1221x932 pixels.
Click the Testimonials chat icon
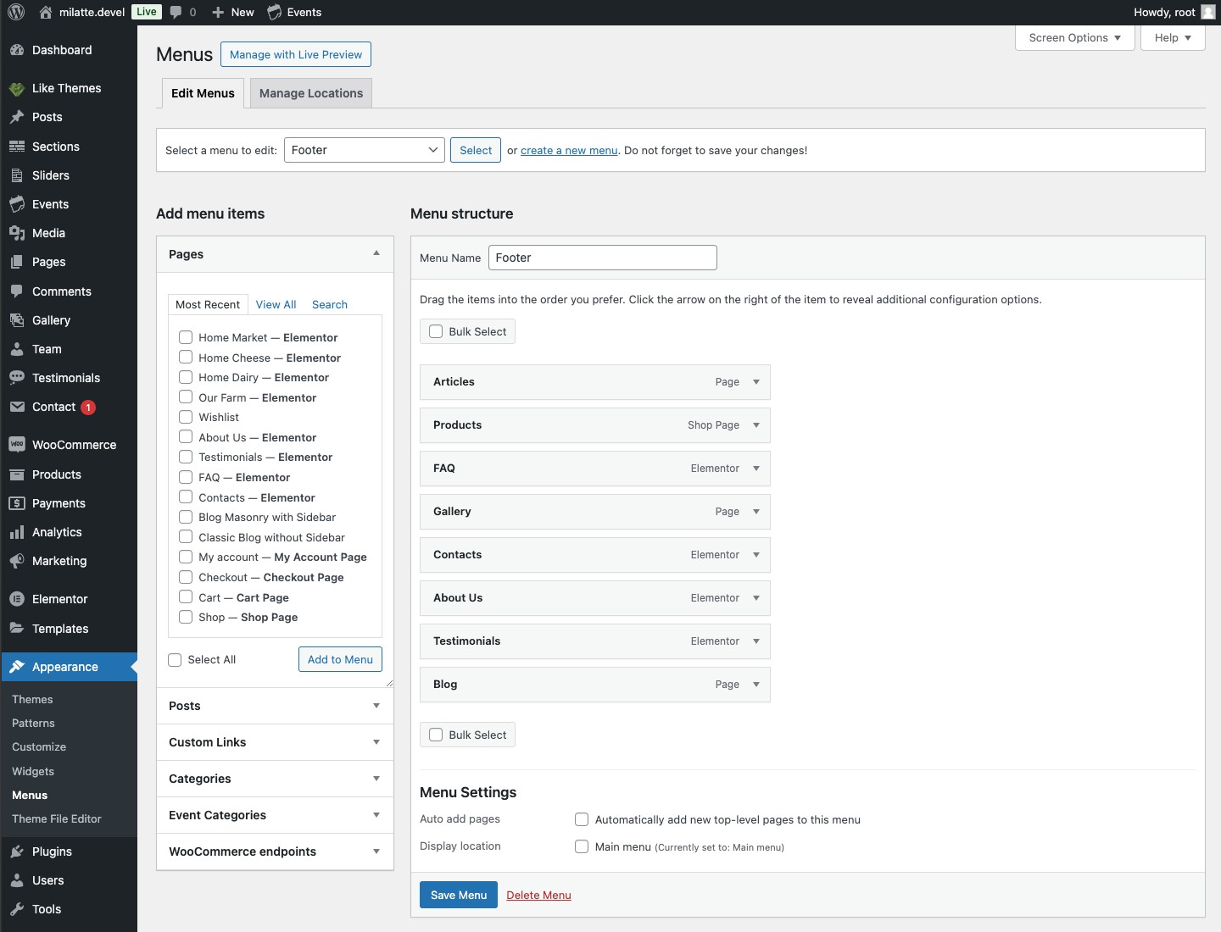coord(17,378)
